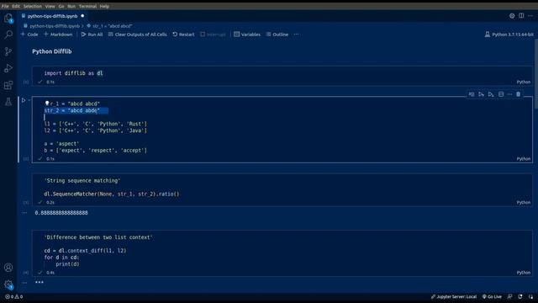Click the dl.SequenceMatcher code line
The image size is (538, 303).
coord(112,194)
